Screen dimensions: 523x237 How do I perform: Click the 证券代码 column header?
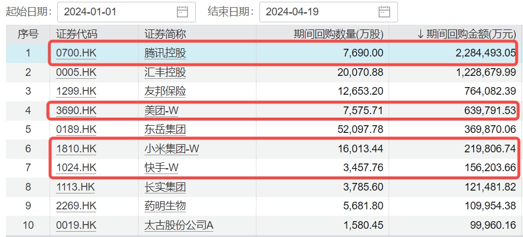pos(77,34)
